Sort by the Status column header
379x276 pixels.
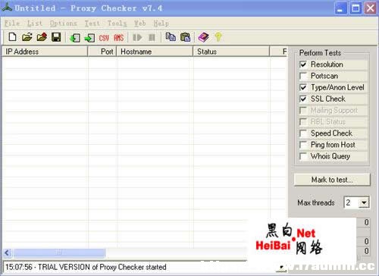[x=231, y=52]
